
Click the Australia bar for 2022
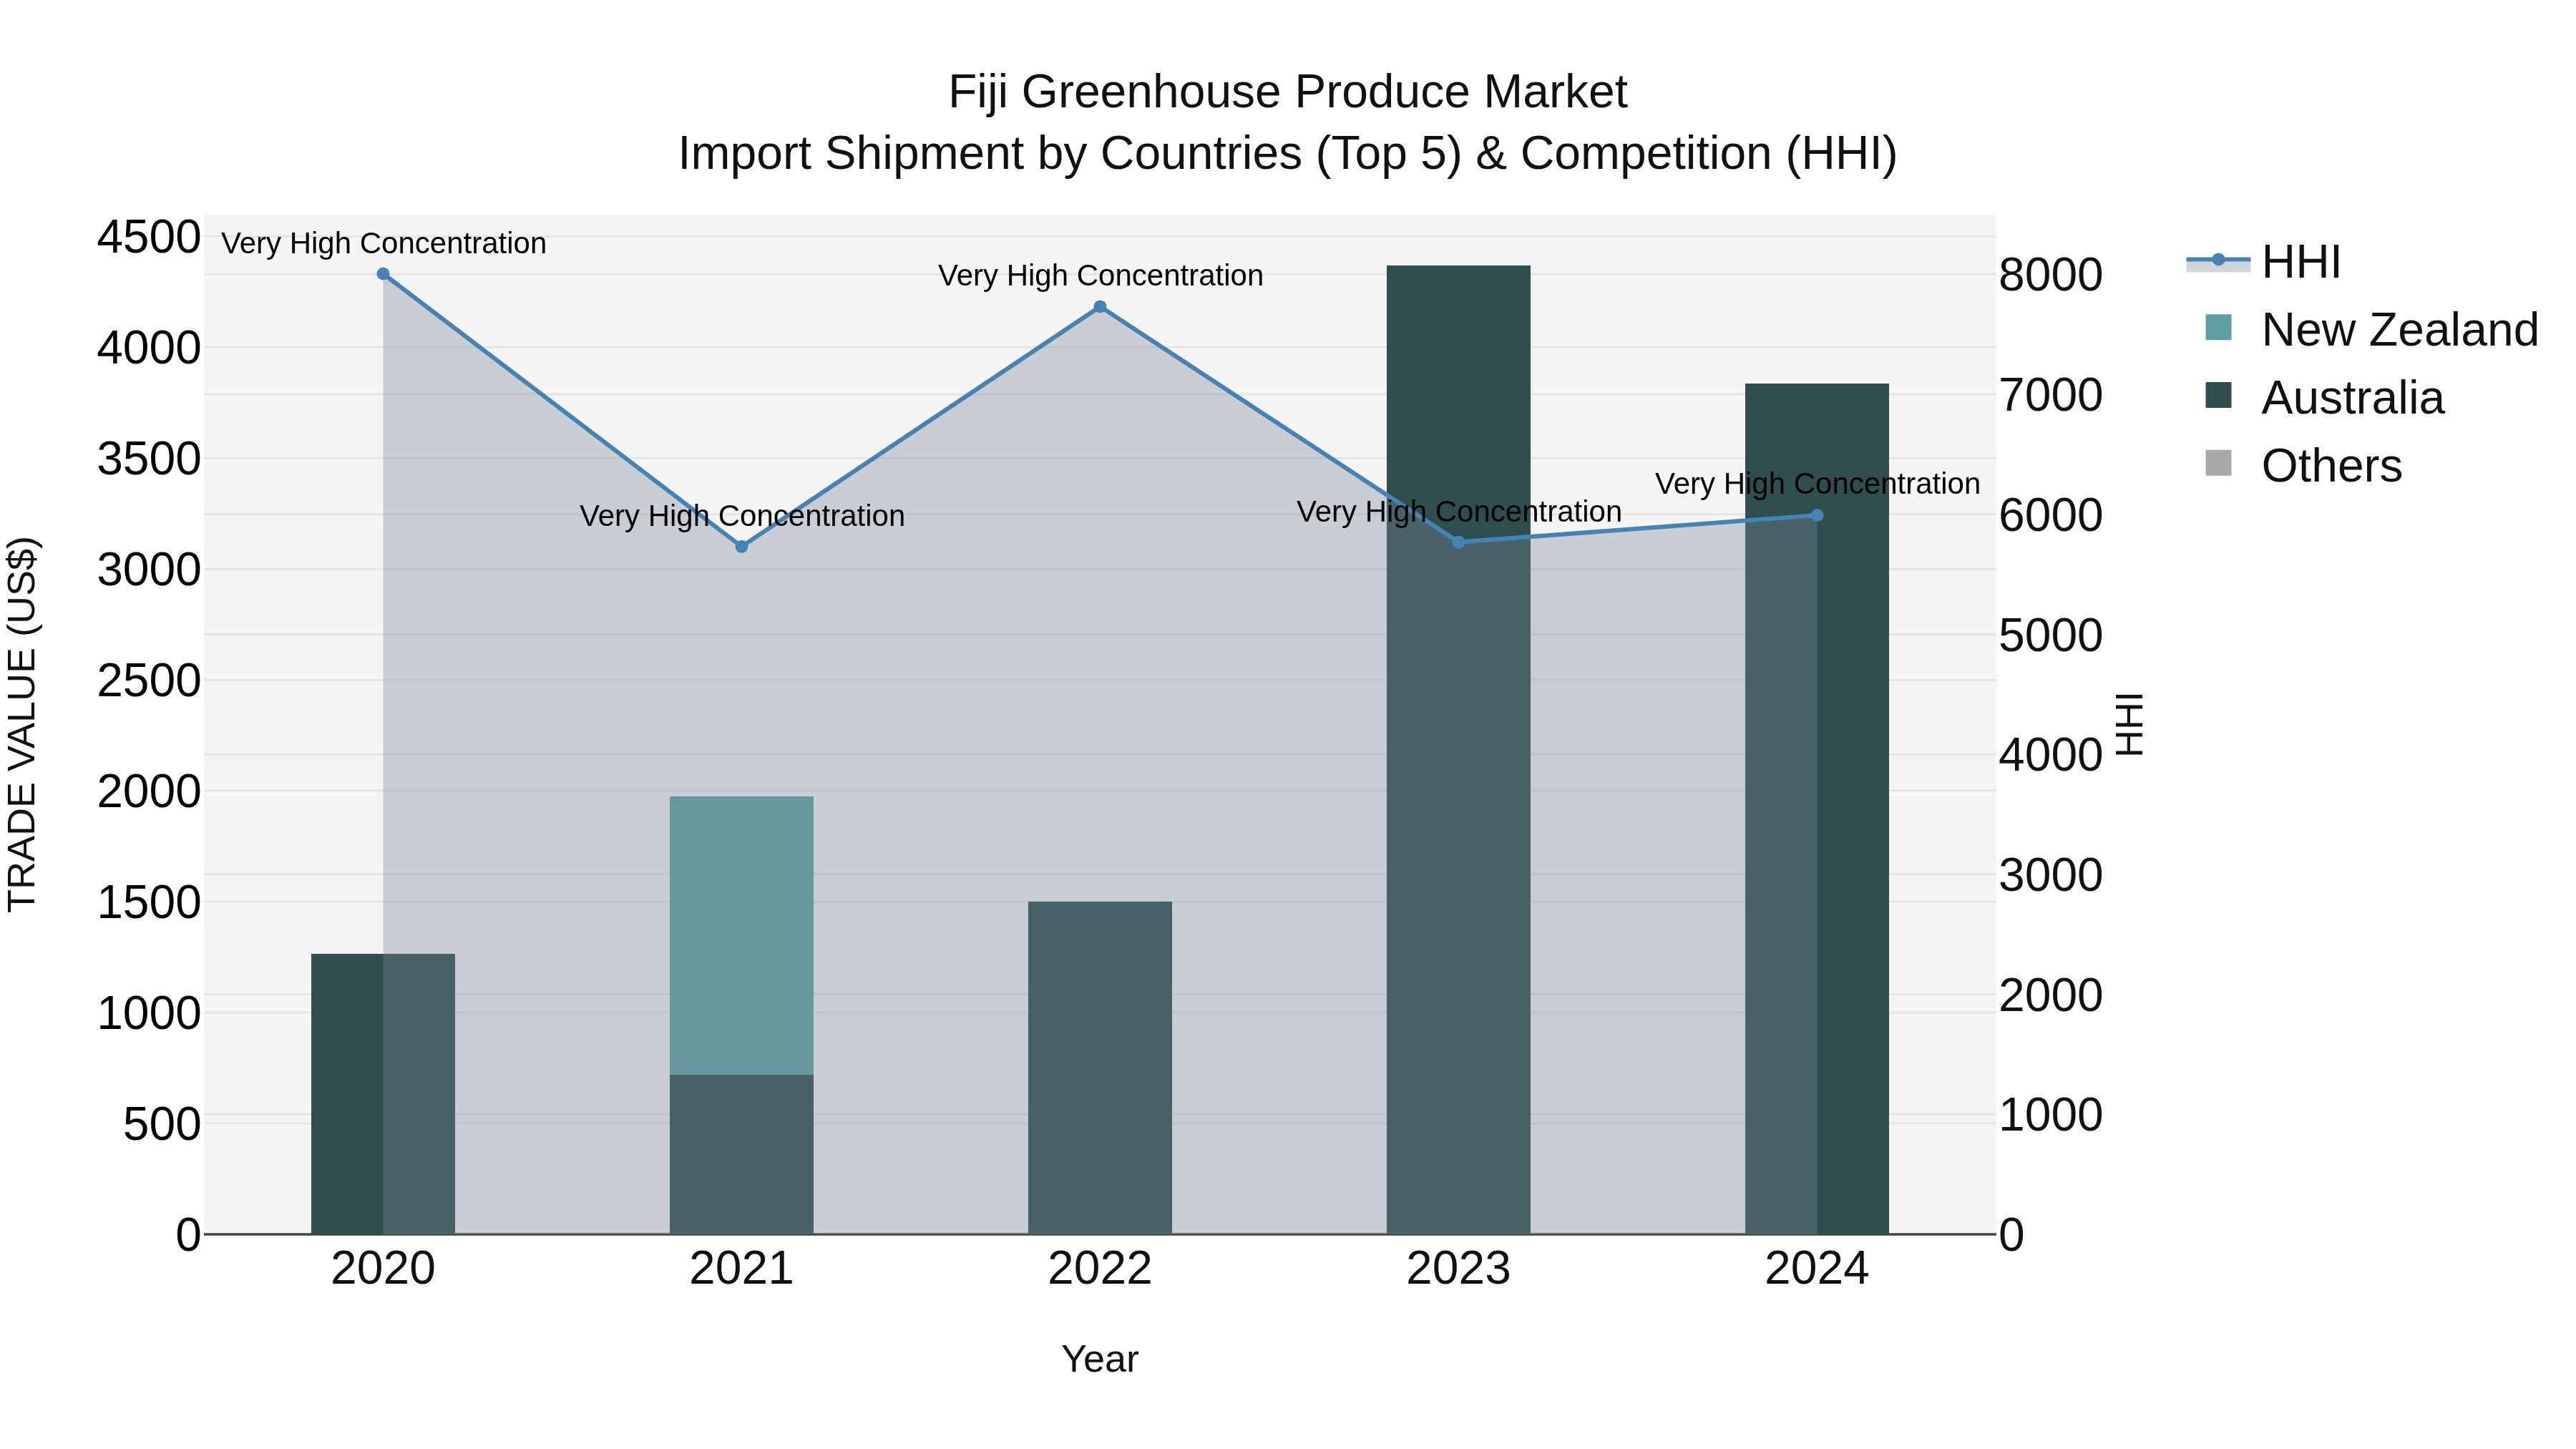point(1100,1068)
